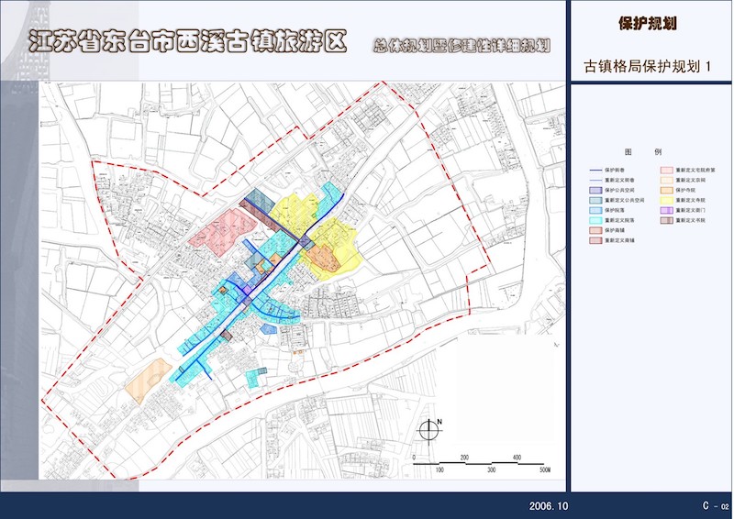Click the 保护商铺 legend swatch

pyautogui.click(x=595, y=230)
